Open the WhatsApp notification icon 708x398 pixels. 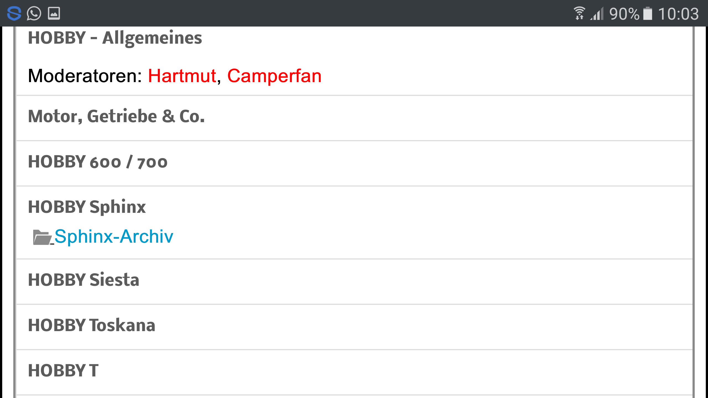(34, 13)
